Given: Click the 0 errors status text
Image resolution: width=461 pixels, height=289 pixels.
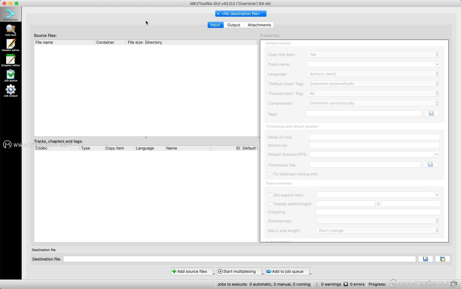Looking at the screenshot, I should pyautogui.click(x=357, y=284).
